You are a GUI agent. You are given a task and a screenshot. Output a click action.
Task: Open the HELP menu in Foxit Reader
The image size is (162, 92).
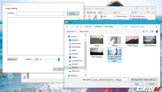(x=100, y=13)
